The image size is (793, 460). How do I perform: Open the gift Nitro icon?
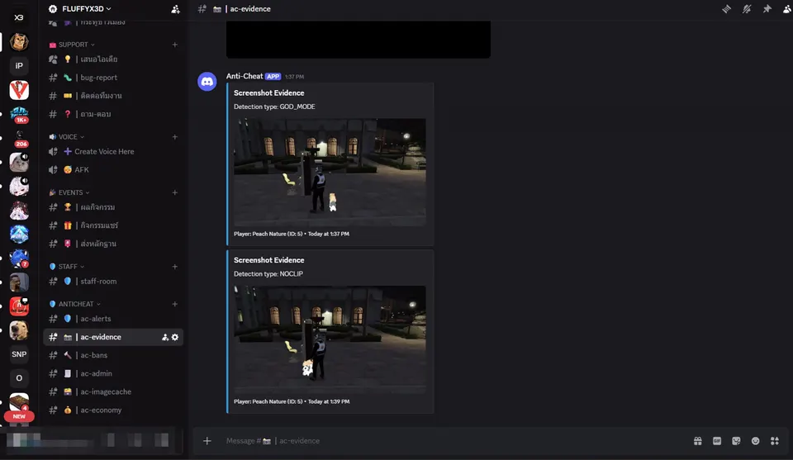pos(698,441)
